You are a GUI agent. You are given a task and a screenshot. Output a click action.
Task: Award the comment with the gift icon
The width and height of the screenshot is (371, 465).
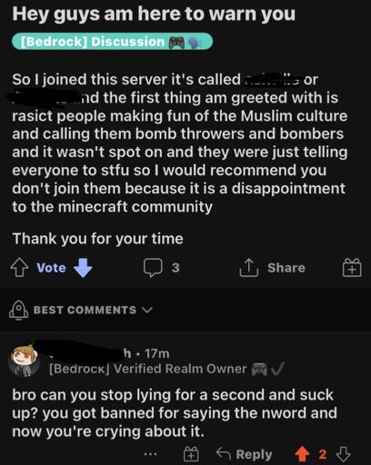click(191, 454)
